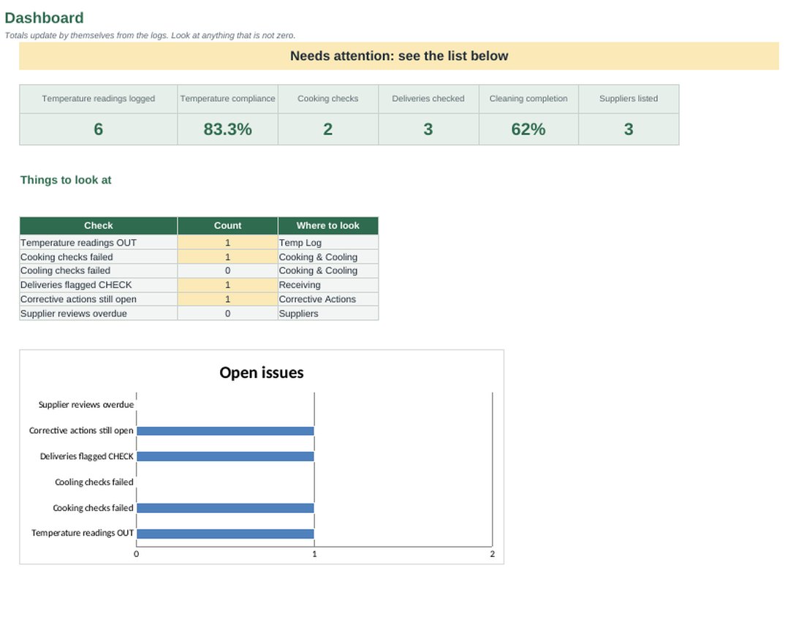Viewport: 804px width, 622px height.
Task: Select the 'Suppliers' cell in Where to look
Action: (x=328, y=314)
